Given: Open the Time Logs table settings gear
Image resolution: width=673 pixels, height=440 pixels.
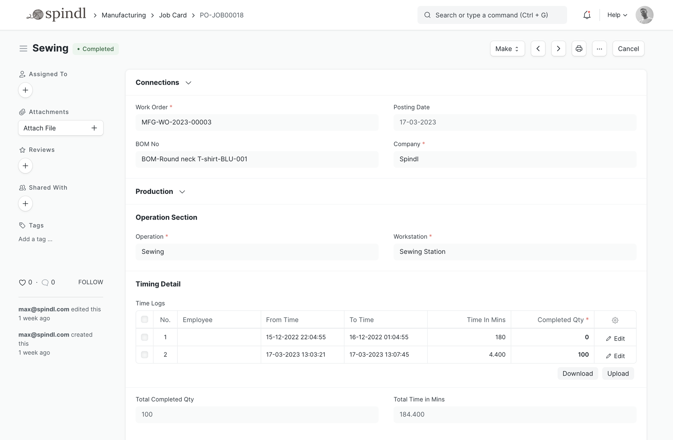Looking at the screenshot, I should tap(615, 320).
